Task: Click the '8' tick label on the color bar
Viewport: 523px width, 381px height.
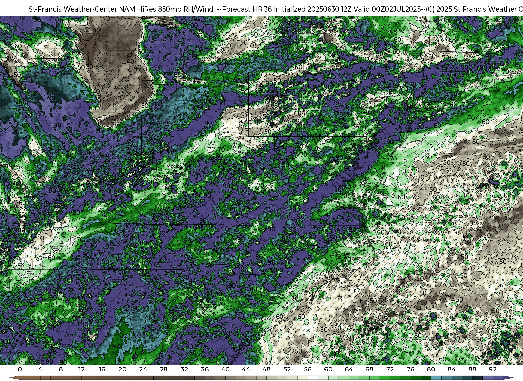Action: tap(61, 369)
